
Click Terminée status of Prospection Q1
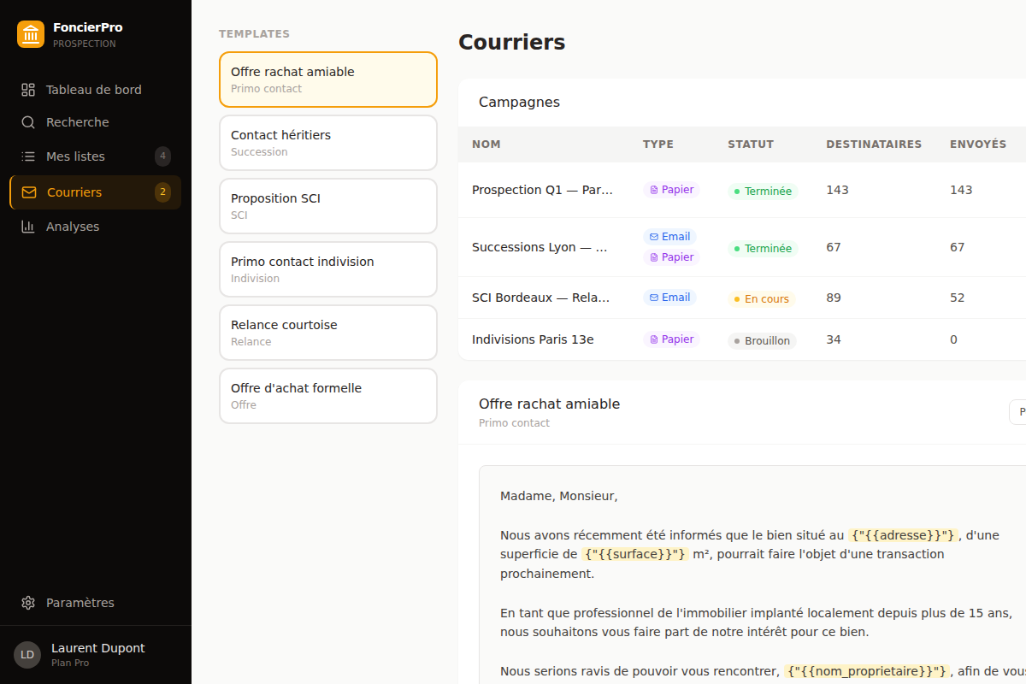(763, 192)
